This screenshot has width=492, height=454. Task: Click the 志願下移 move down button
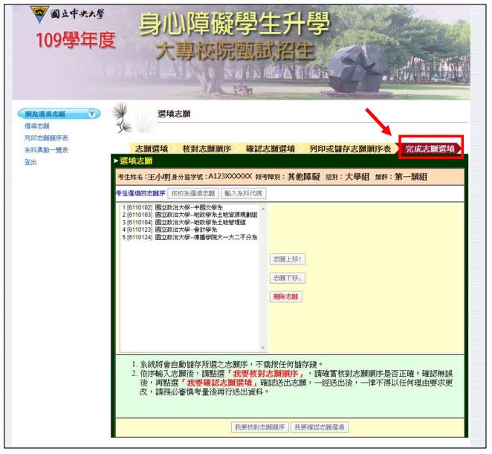point(287,279)
